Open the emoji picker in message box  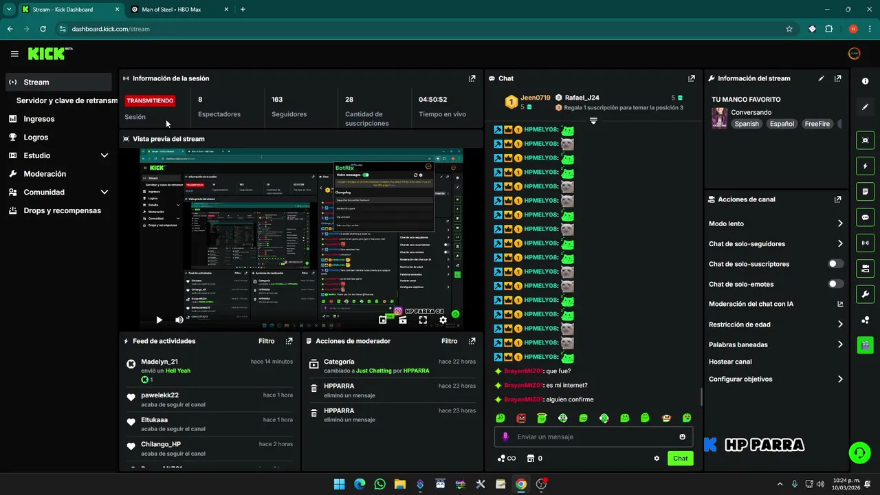click(682, 437)
